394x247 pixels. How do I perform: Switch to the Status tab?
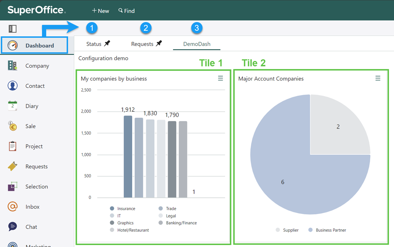pos(93,44)
